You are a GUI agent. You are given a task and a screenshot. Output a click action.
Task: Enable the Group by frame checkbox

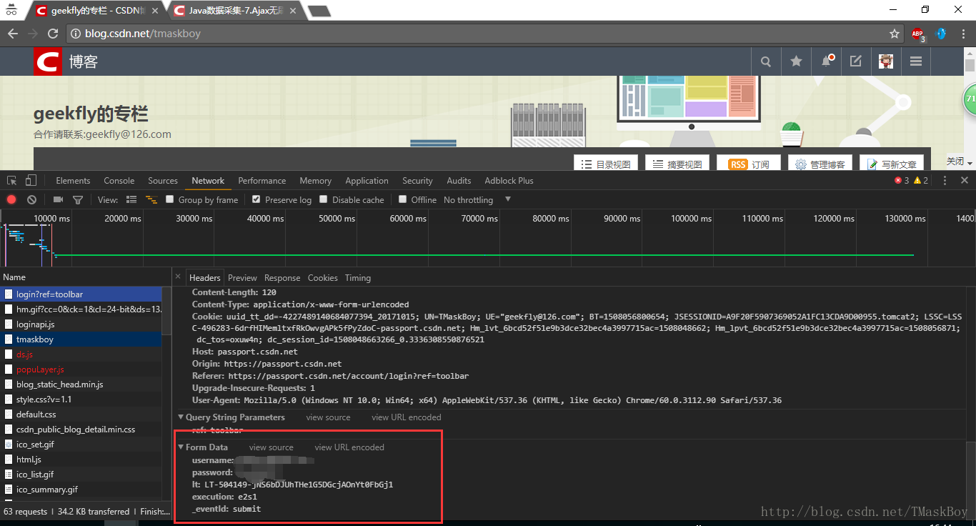(x=170, y=199)
